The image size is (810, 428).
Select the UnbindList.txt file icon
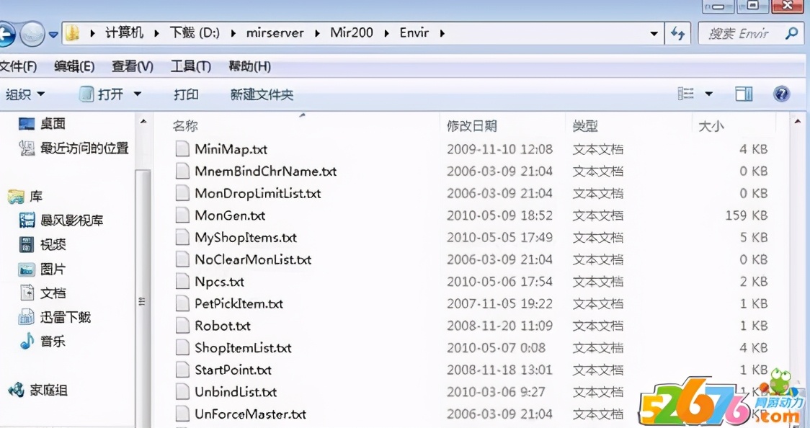[x=182, y=392]
